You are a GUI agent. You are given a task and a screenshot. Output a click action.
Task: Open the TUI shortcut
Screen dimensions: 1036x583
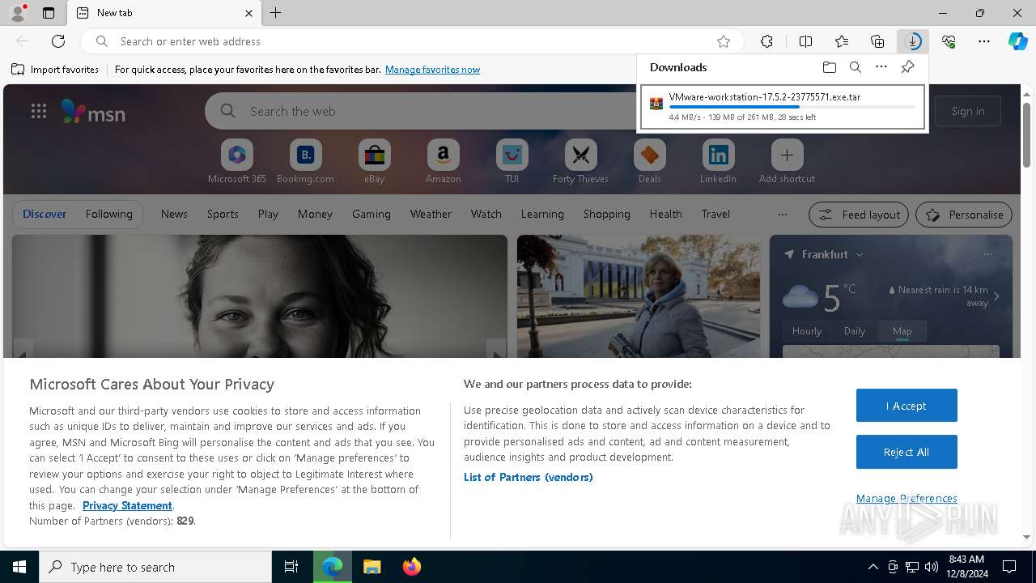(x=512, y=162)
